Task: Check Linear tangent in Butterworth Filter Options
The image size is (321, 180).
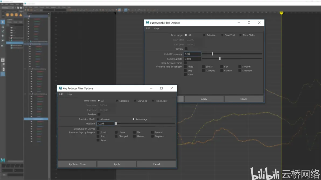Action: 203,67
